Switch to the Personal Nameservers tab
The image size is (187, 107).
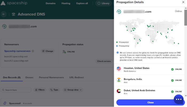pos(51,77)
